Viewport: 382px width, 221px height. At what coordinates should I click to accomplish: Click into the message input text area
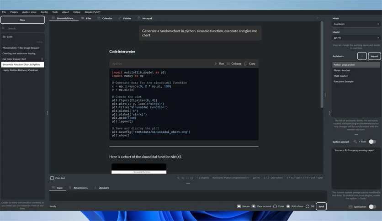pos(188,196)
